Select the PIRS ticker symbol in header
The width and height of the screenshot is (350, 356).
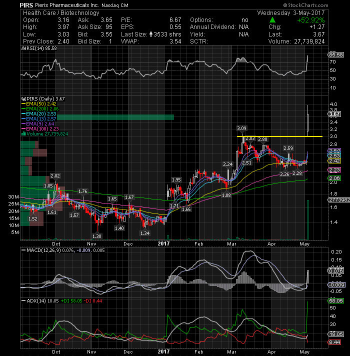pos(26,5)
